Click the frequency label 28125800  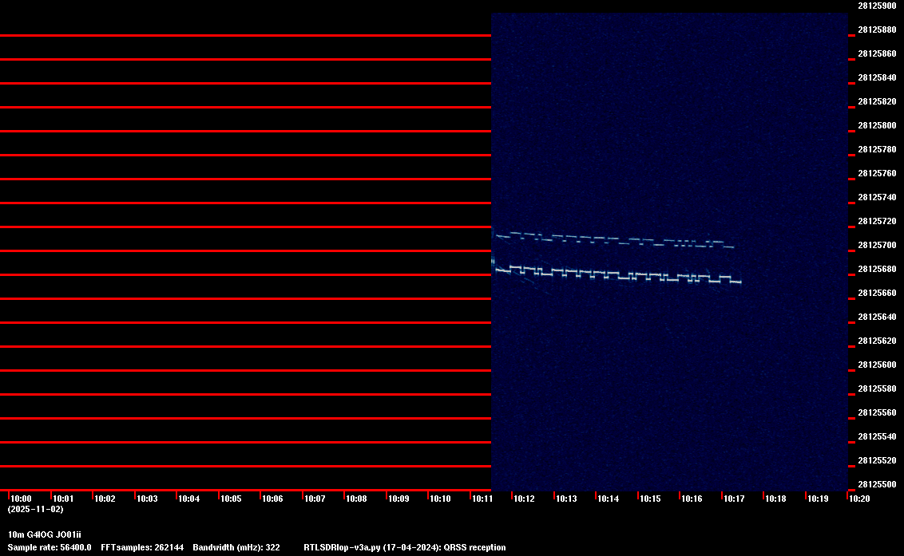(878, 125)
